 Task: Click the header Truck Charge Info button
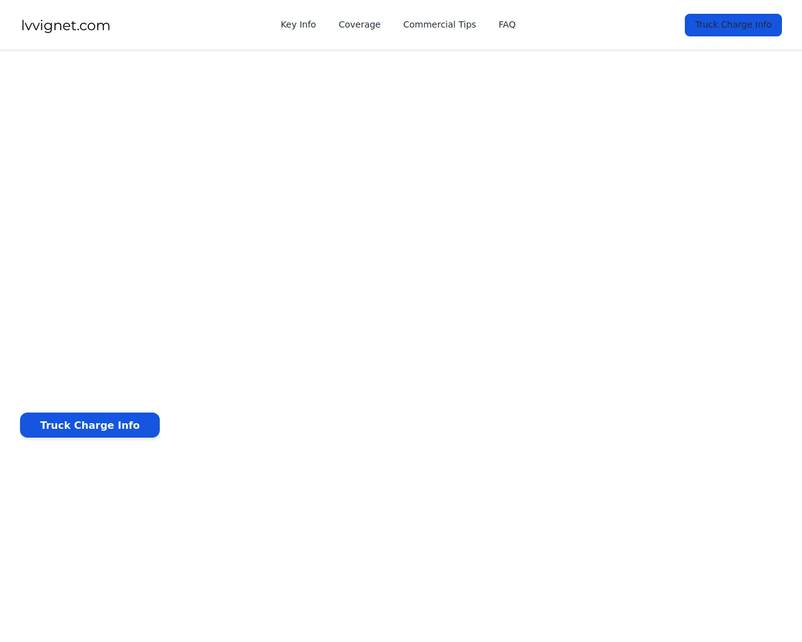click(733, 25)
